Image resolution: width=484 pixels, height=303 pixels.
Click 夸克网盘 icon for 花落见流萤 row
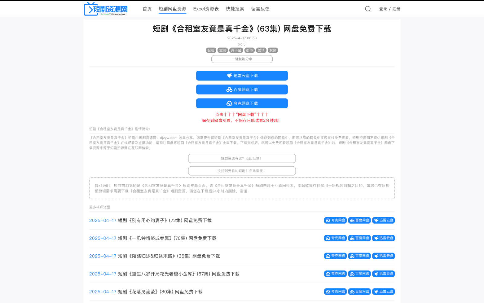[335, 292]
